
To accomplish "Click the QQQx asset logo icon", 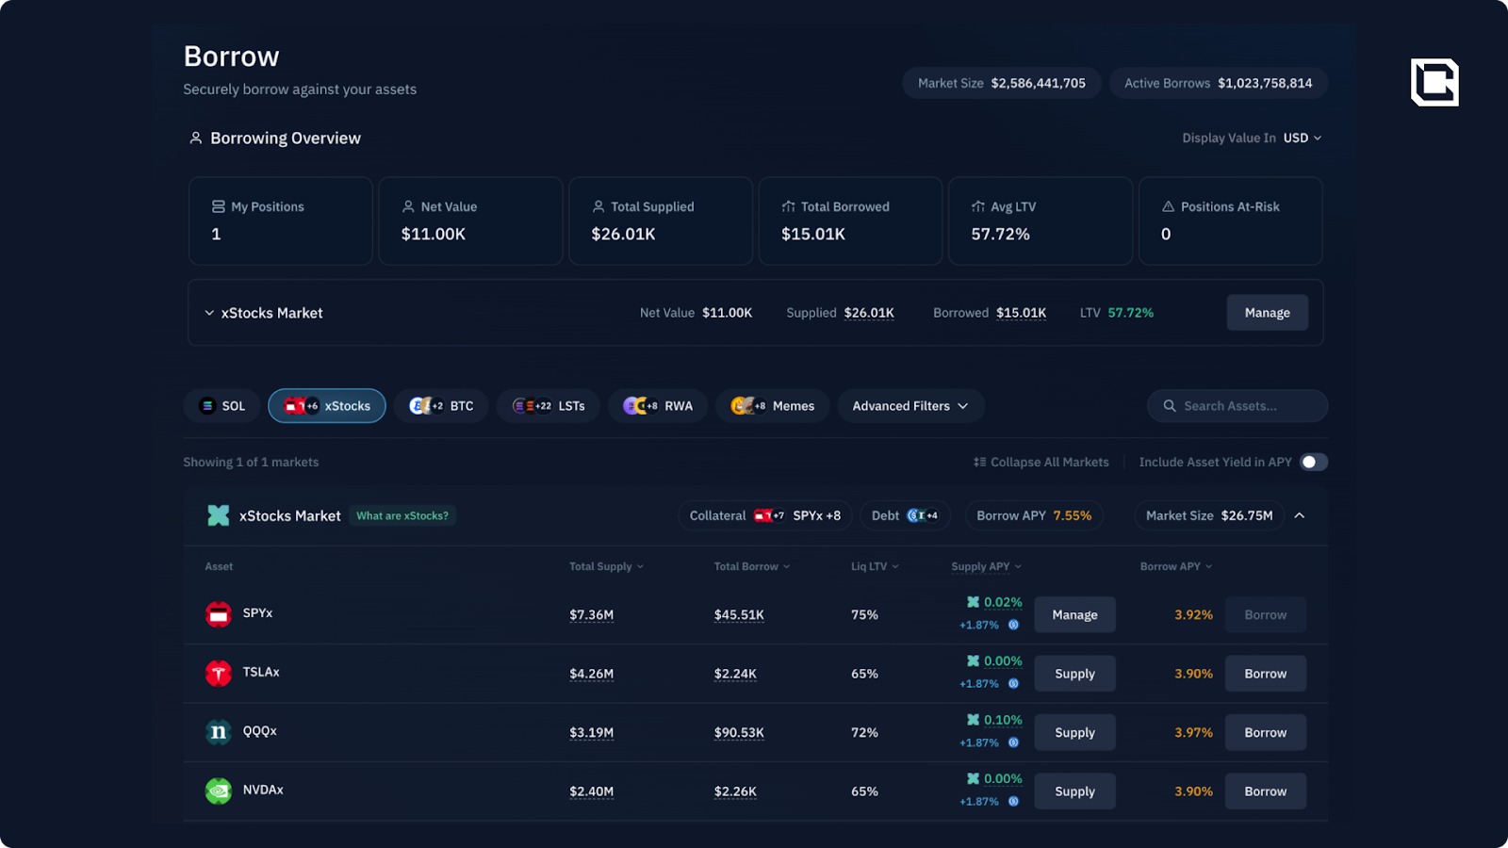I will 219,732.
